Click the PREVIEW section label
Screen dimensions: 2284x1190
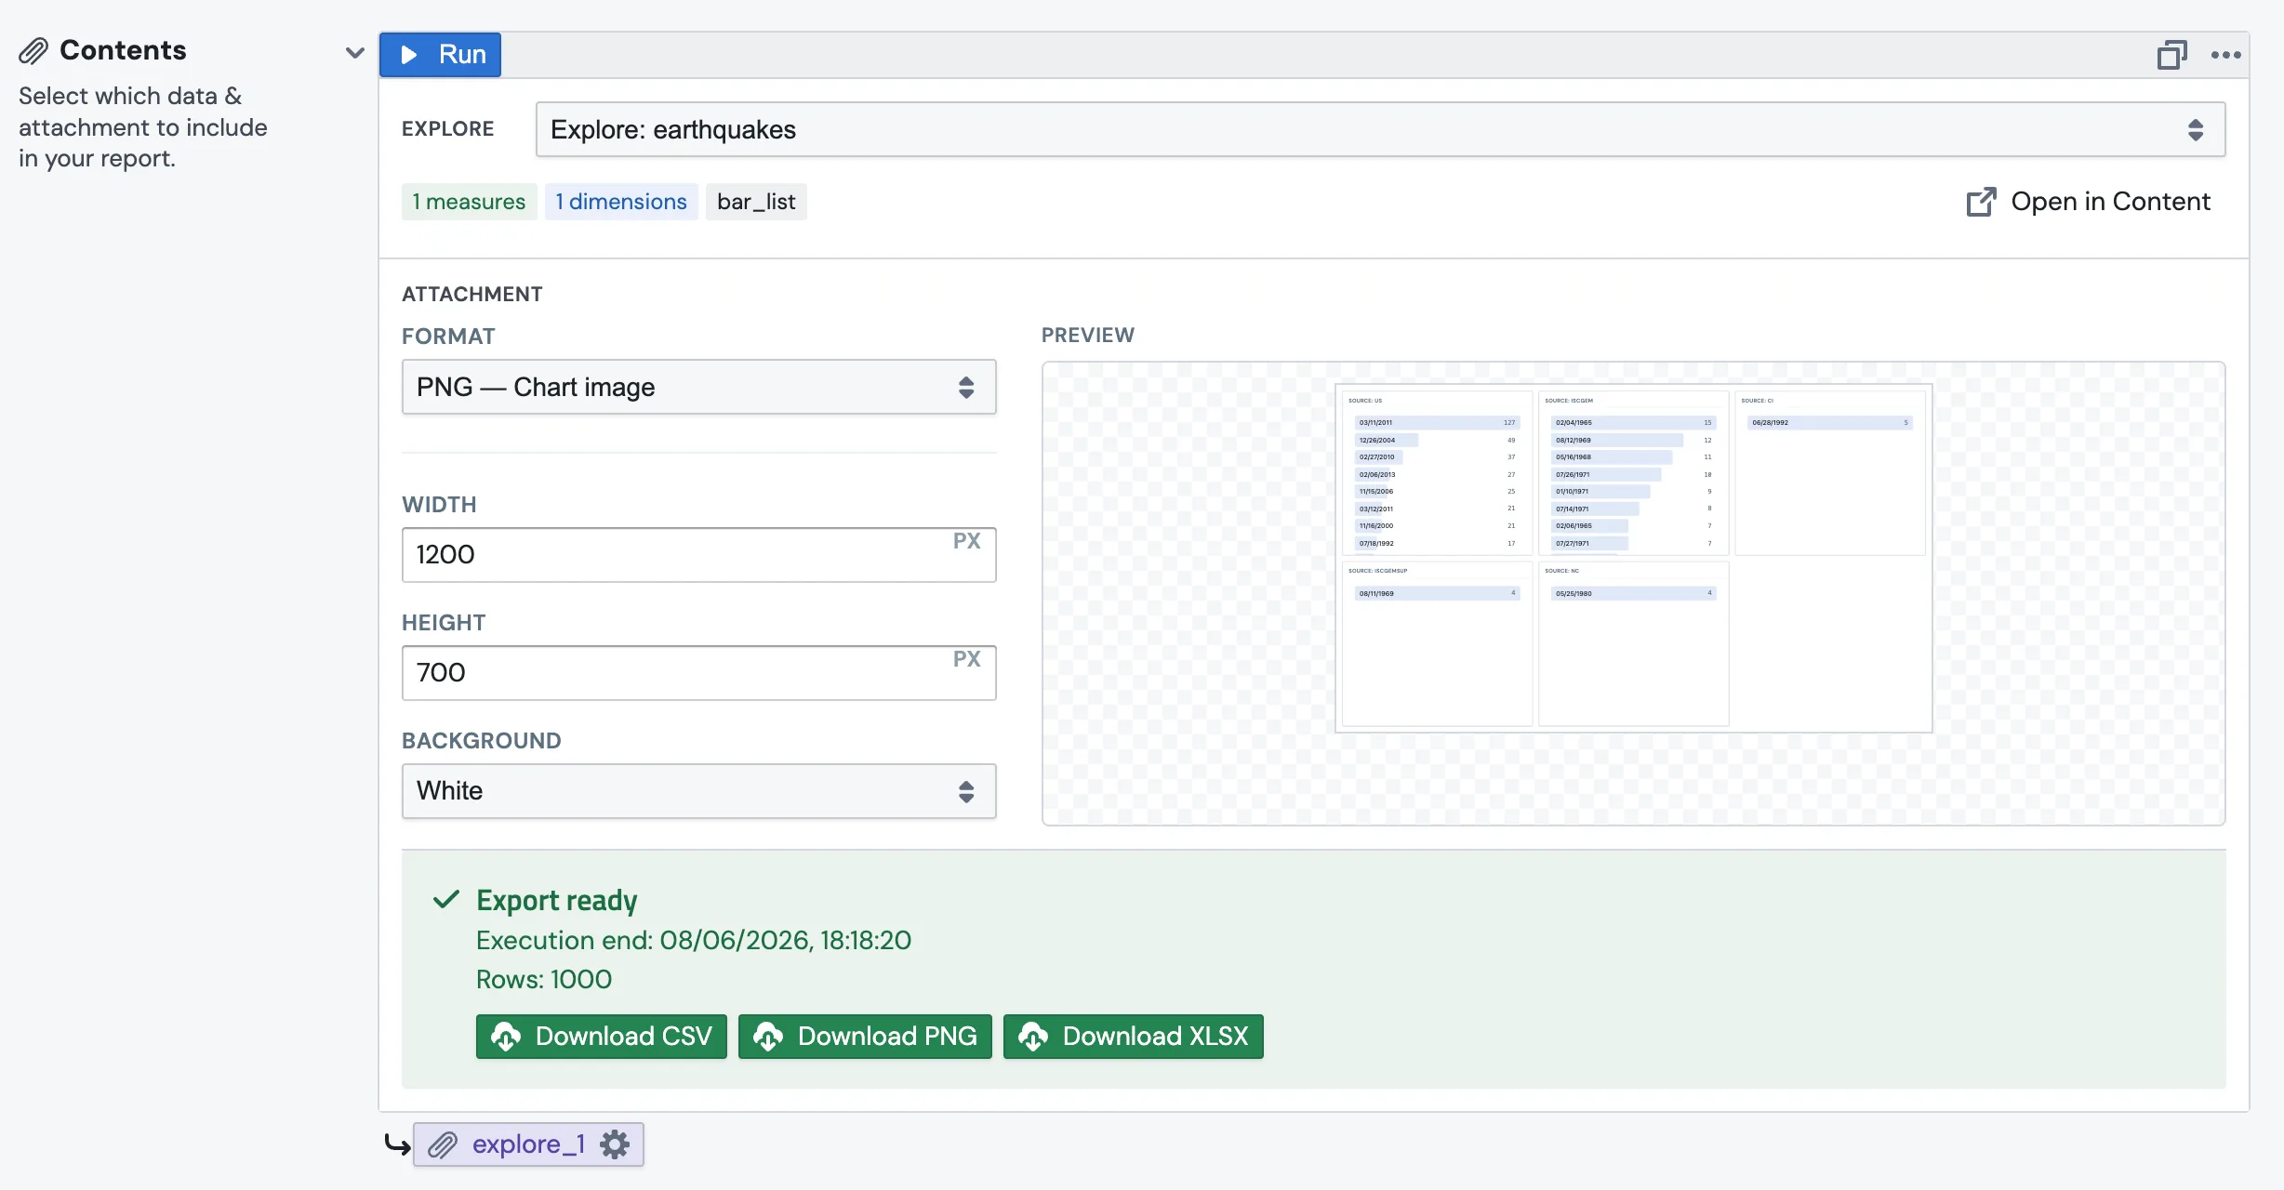(1087, 335)
